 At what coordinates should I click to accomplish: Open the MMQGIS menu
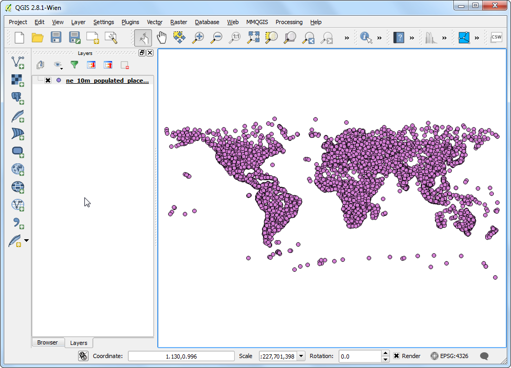[257, 22]
